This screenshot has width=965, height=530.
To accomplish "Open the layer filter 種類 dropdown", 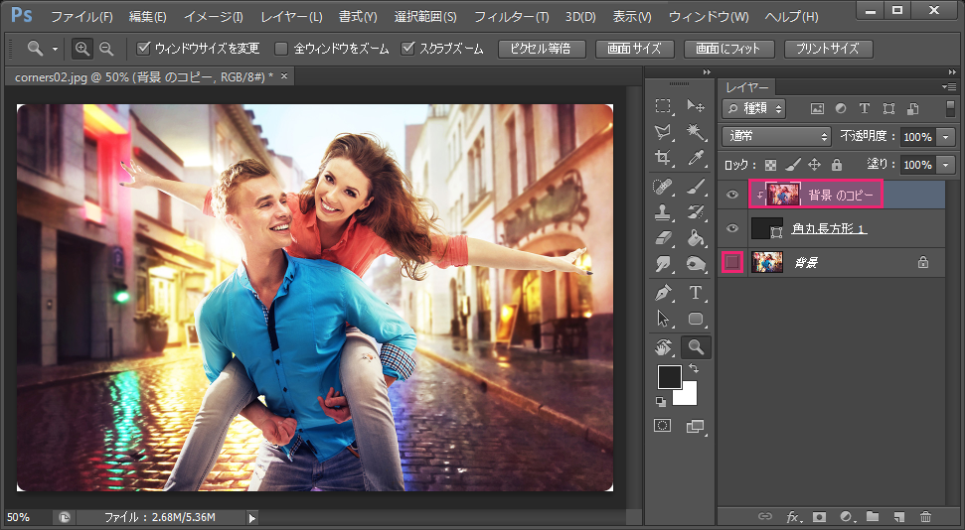I will [x=754, y=109].
